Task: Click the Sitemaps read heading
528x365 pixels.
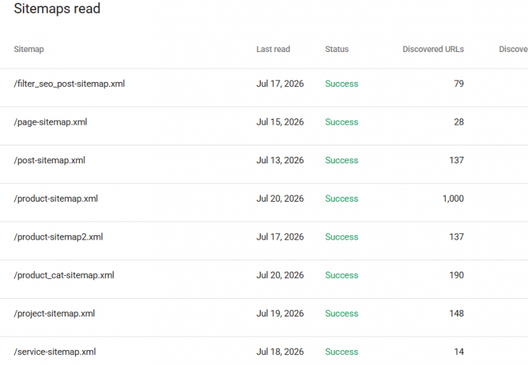Action: (x=57, y=9)
